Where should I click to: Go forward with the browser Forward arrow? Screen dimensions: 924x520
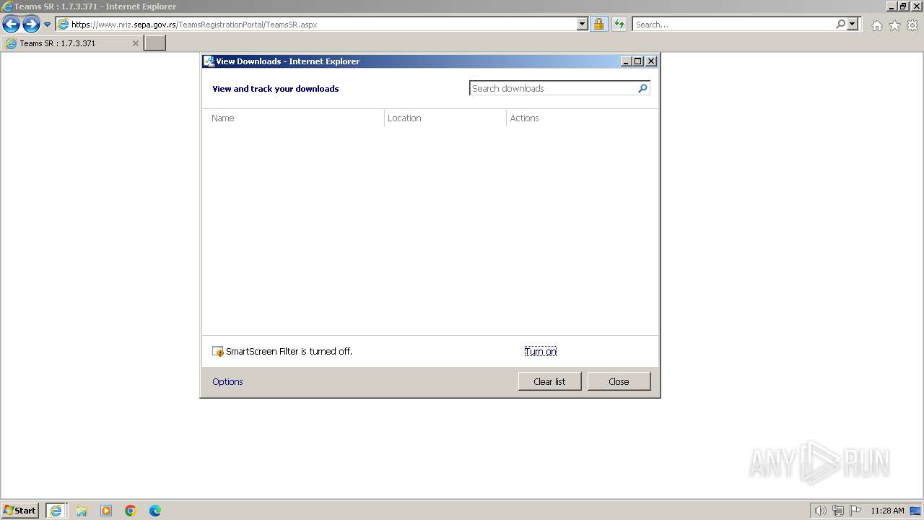tap(31, 25)
